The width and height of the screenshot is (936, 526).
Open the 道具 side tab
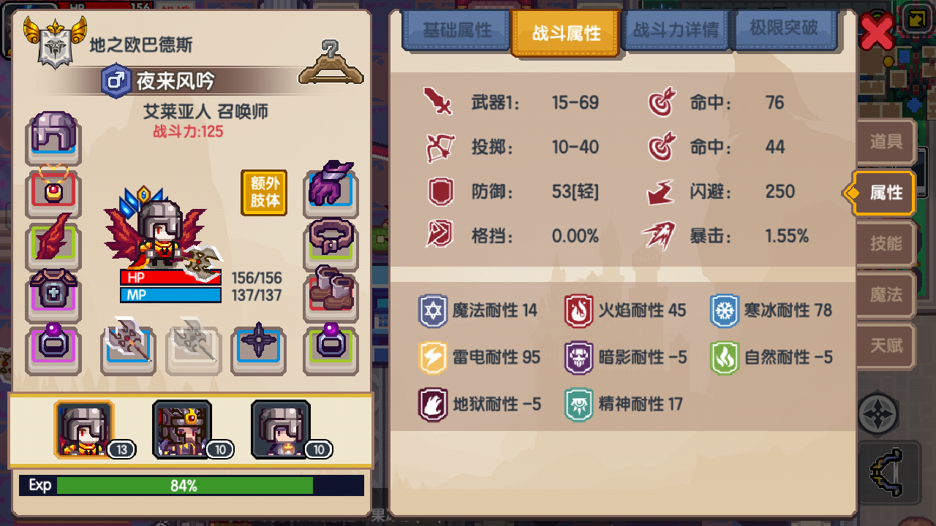pyautogui.click(x=886, y=142)
